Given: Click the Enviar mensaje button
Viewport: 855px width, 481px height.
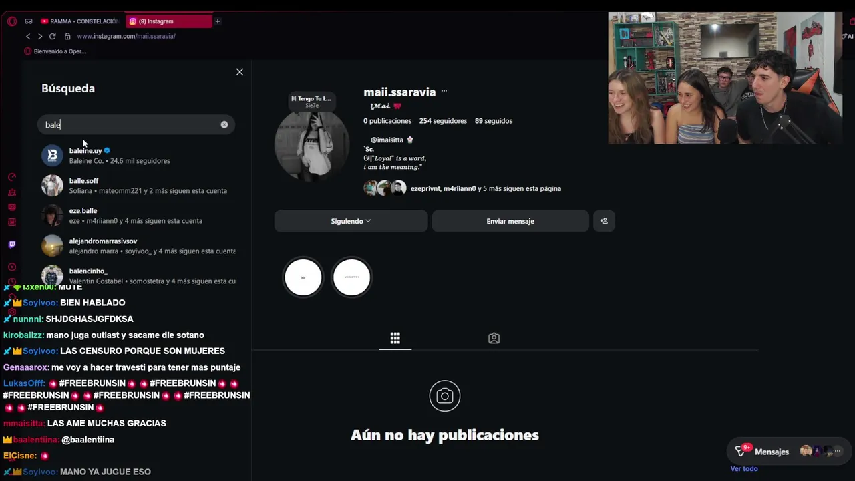Looking at the screenshot, I should coord(510,221).
